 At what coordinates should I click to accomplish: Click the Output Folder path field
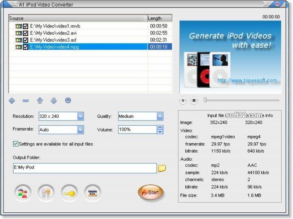coord(85,168)
